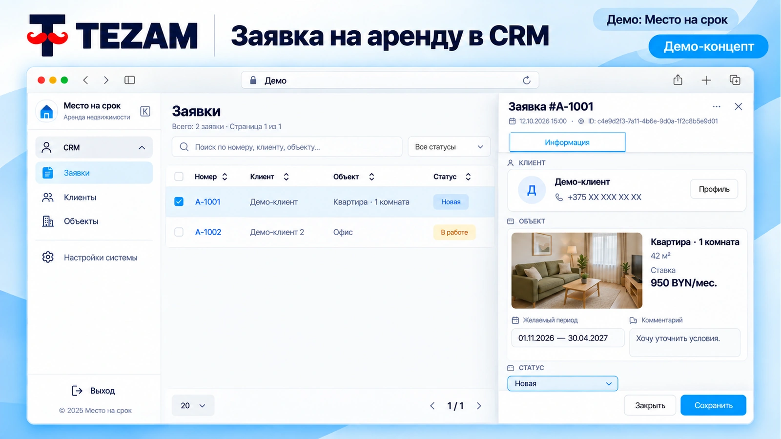Toggle the browser sidebar panel icon
Image resolution: width=781 pixels, height=439 pixels.
pos(129,80)
